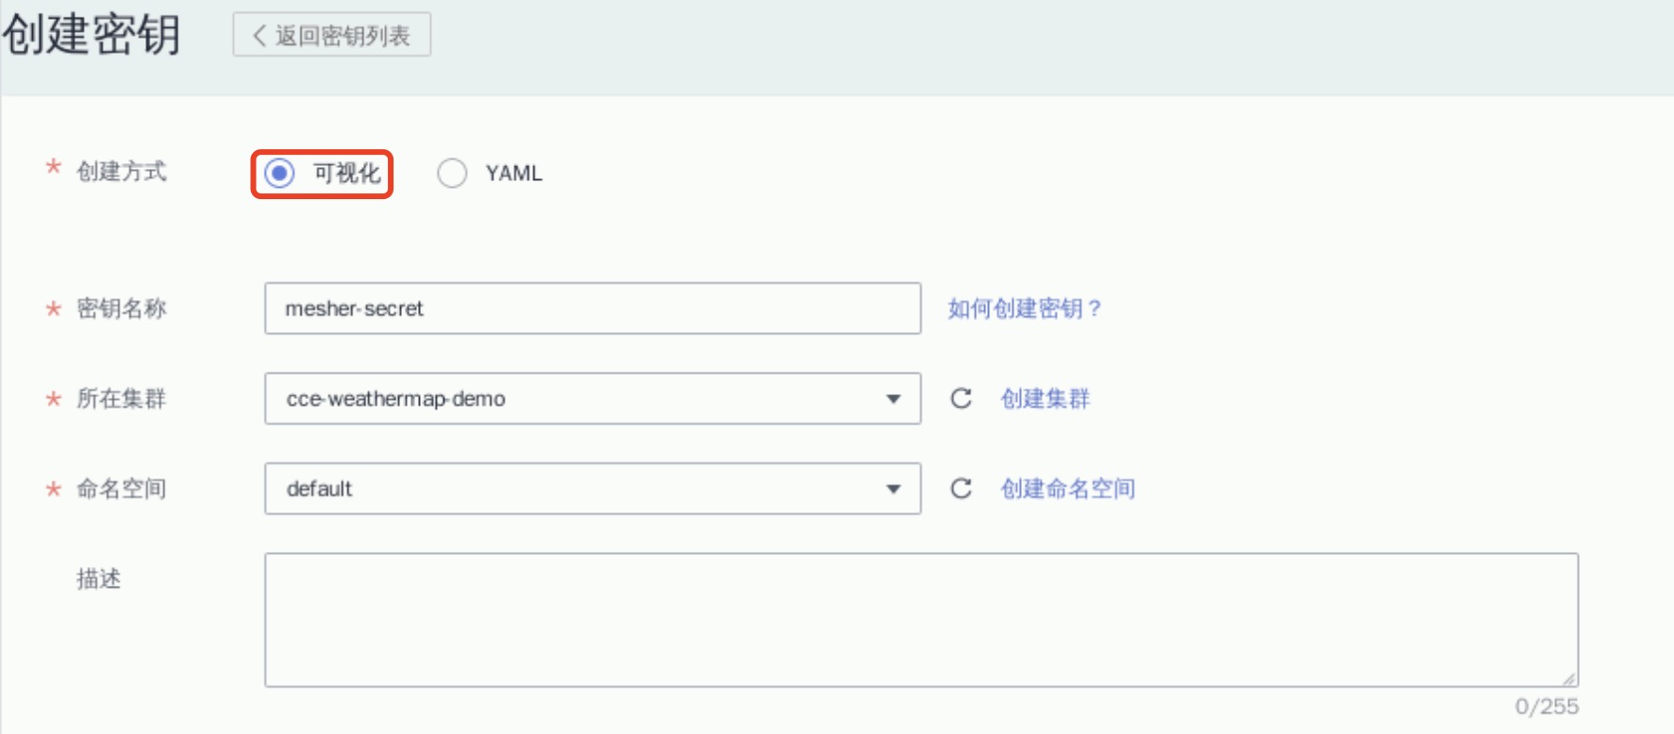Go back via 返回密钥列表 button
1674x734 pixels.
[332, 35]
